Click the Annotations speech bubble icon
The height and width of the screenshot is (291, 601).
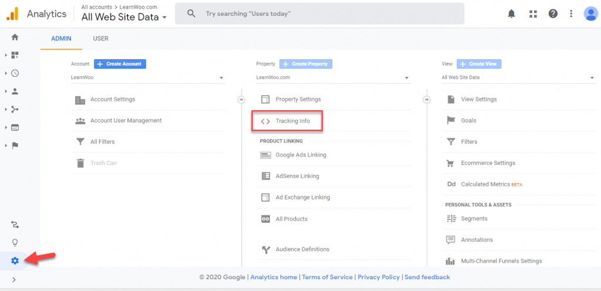451,240
